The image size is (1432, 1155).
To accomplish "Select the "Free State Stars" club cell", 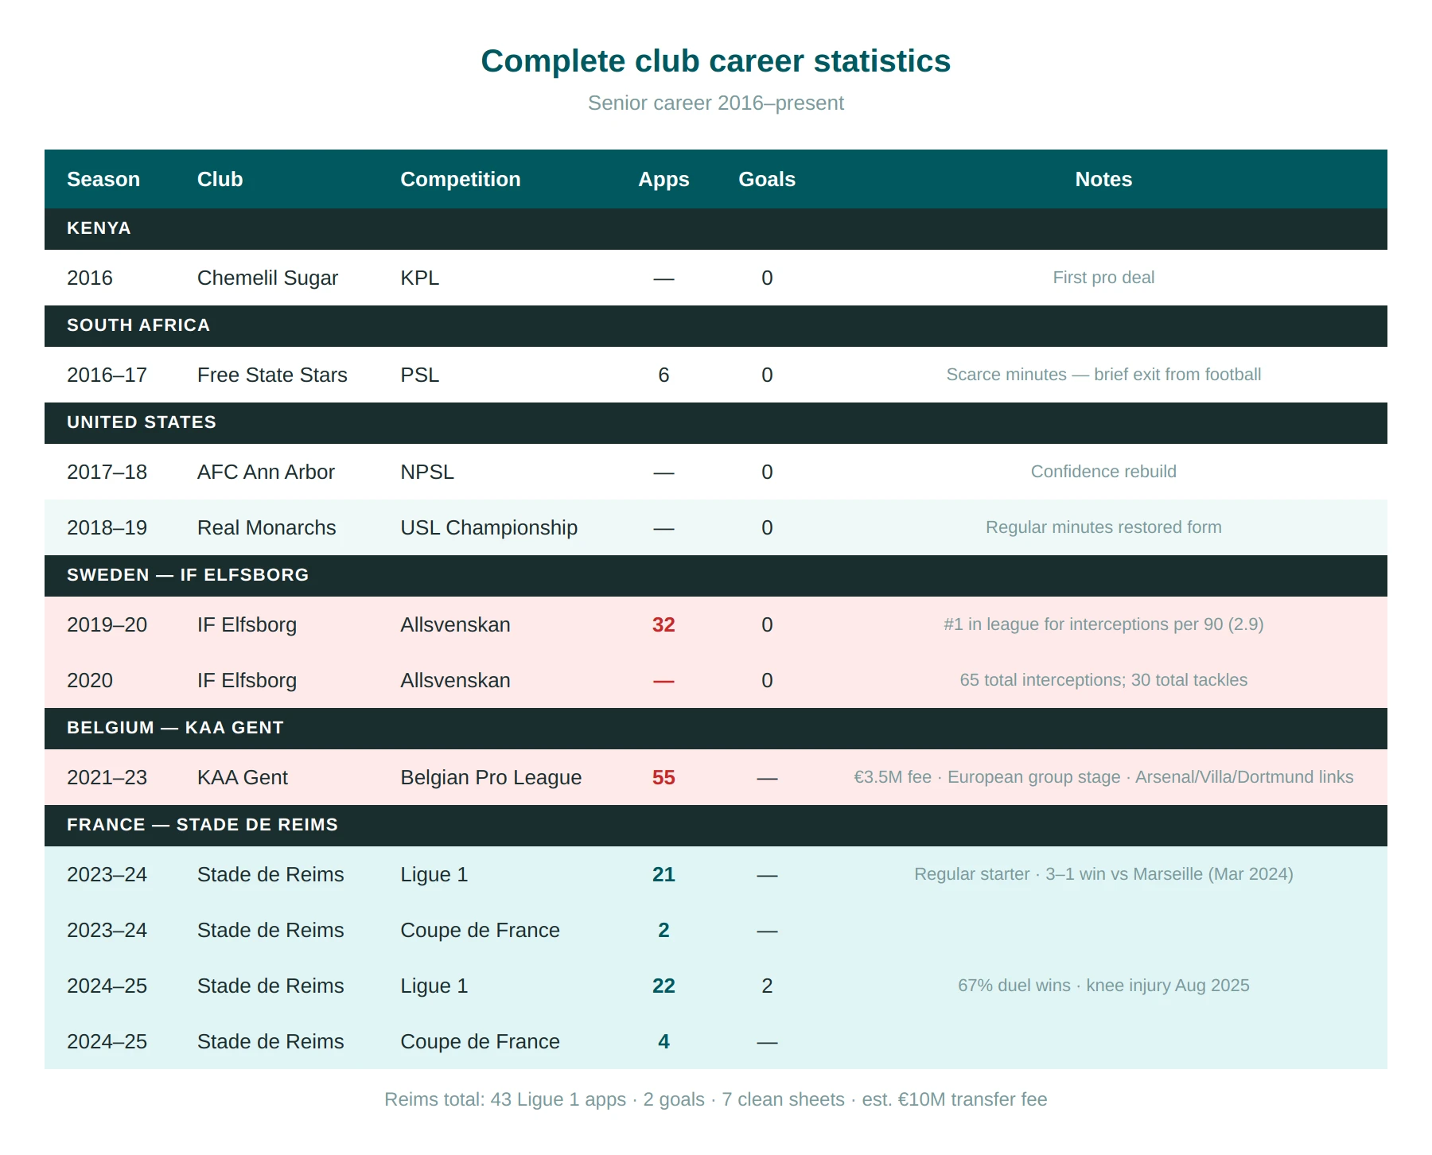I will (272, 375).
